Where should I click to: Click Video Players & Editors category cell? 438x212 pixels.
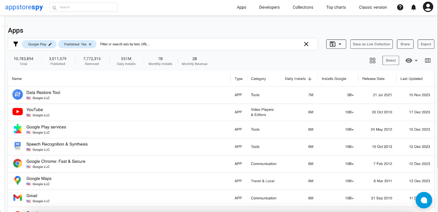pos(262,112)
